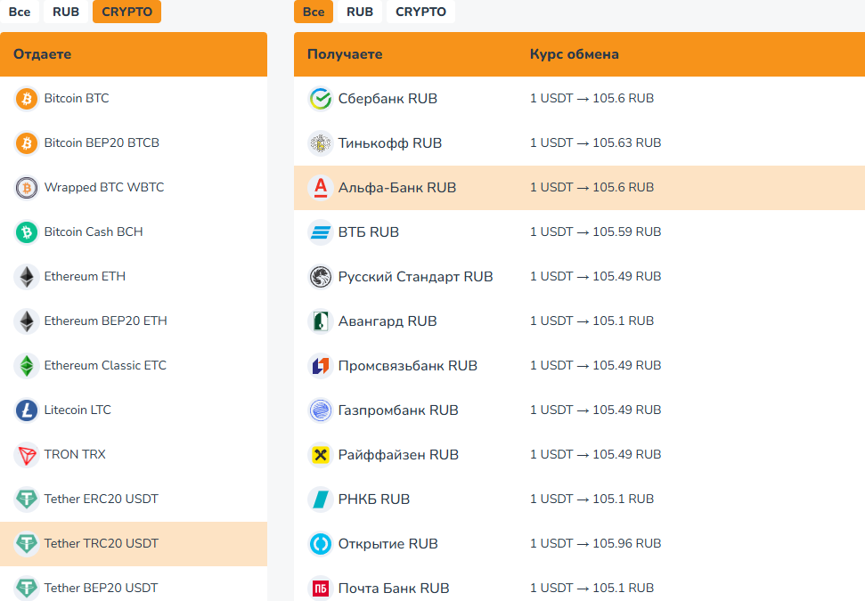Viewport: 865px width, 601px height.
Task: Click the Bitcoin Cash BCH green icon
Action: click(27, 232)
